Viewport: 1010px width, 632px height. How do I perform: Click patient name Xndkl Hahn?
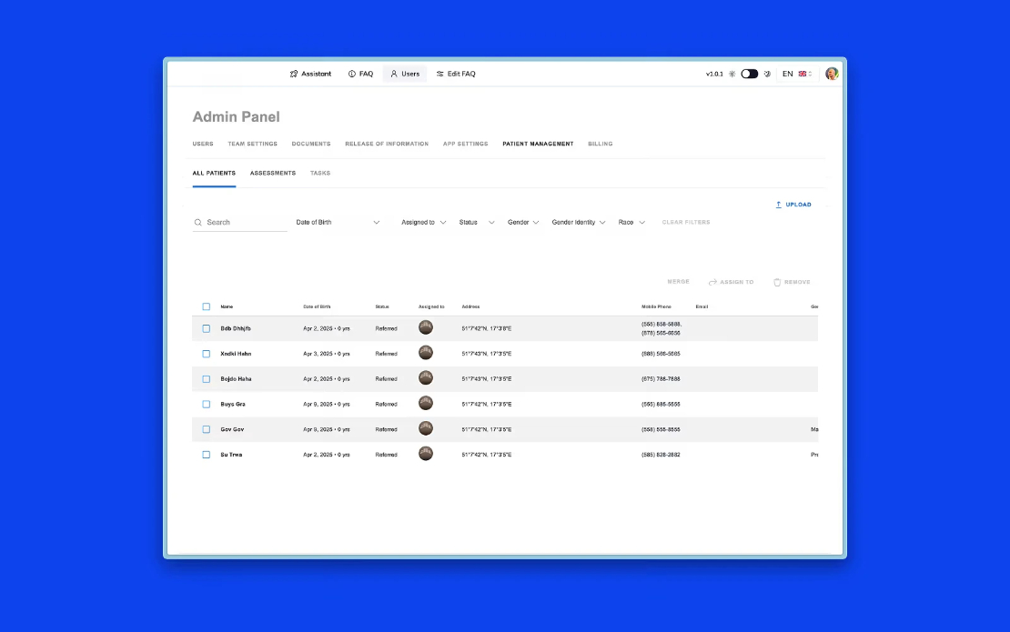(x=236, y=354)
